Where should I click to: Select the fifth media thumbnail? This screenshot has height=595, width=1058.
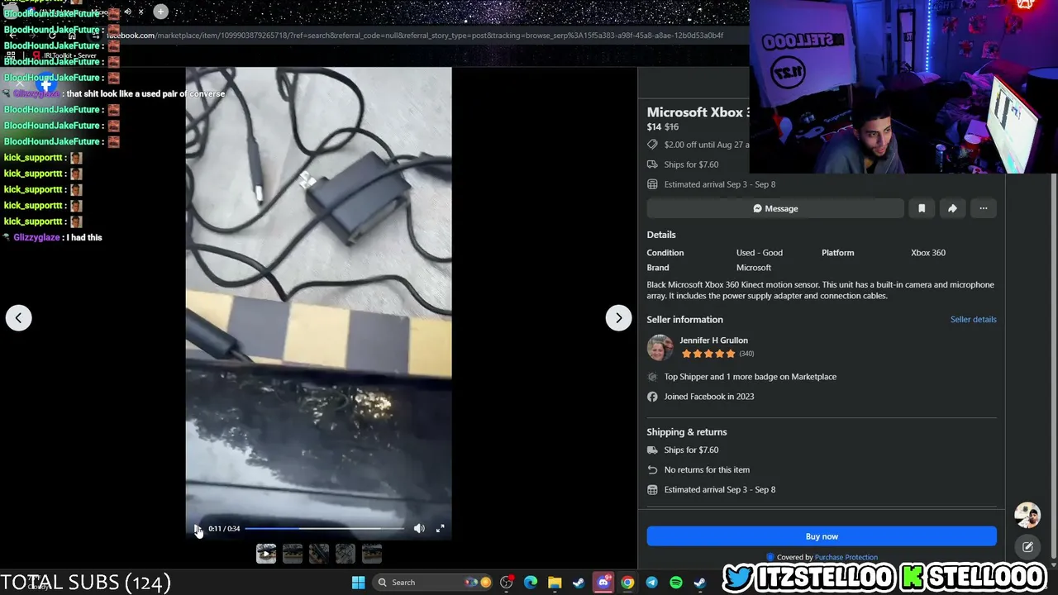click(372, 554)
